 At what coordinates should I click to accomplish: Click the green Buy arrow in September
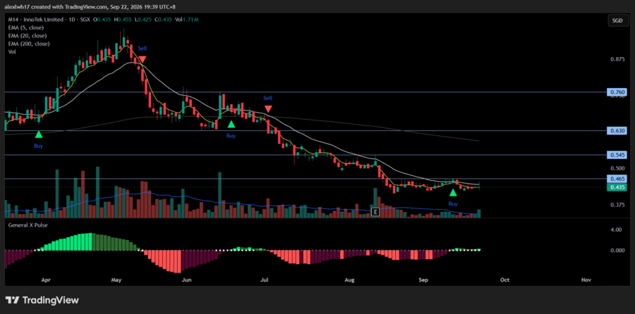point(453,192)
